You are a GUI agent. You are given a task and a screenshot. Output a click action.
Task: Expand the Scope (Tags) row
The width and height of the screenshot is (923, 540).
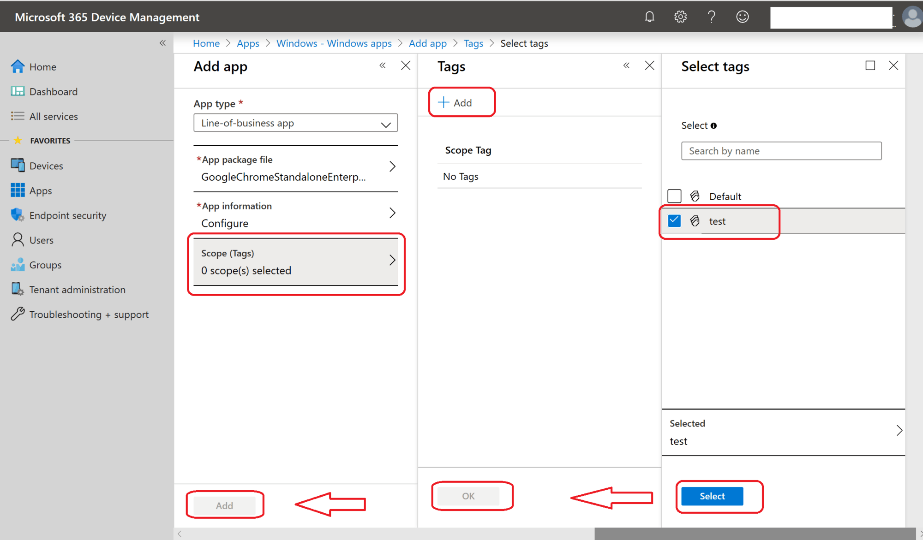tap(295, 261)
